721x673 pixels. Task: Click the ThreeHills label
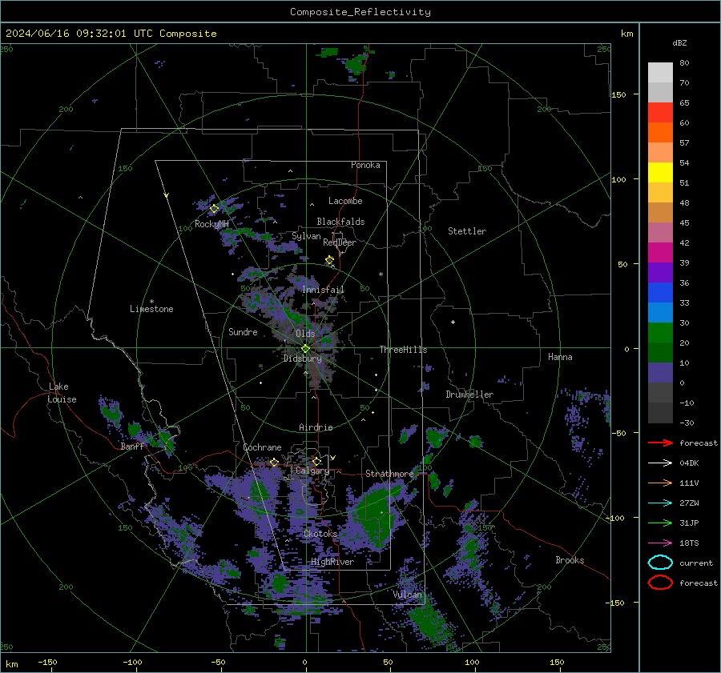click(x=403, y=350)
